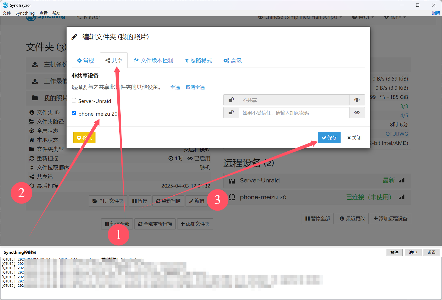Focus the phone-meizu encryption password field
The height and width of the screenshot is (300, 442).
[x=294, y=113]
